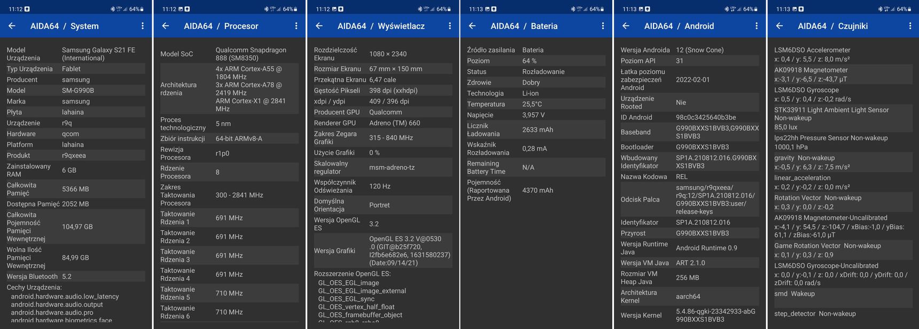The width and height of the screenshot is (919, 329).
Task: Select 'AIDA64 / System' title
Action: (x=65, y=26)
